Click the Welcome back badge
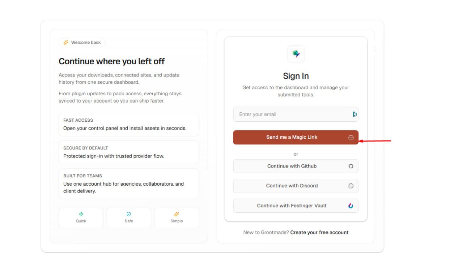Viewport: 463px width, 273px height. tap(82, 43)
